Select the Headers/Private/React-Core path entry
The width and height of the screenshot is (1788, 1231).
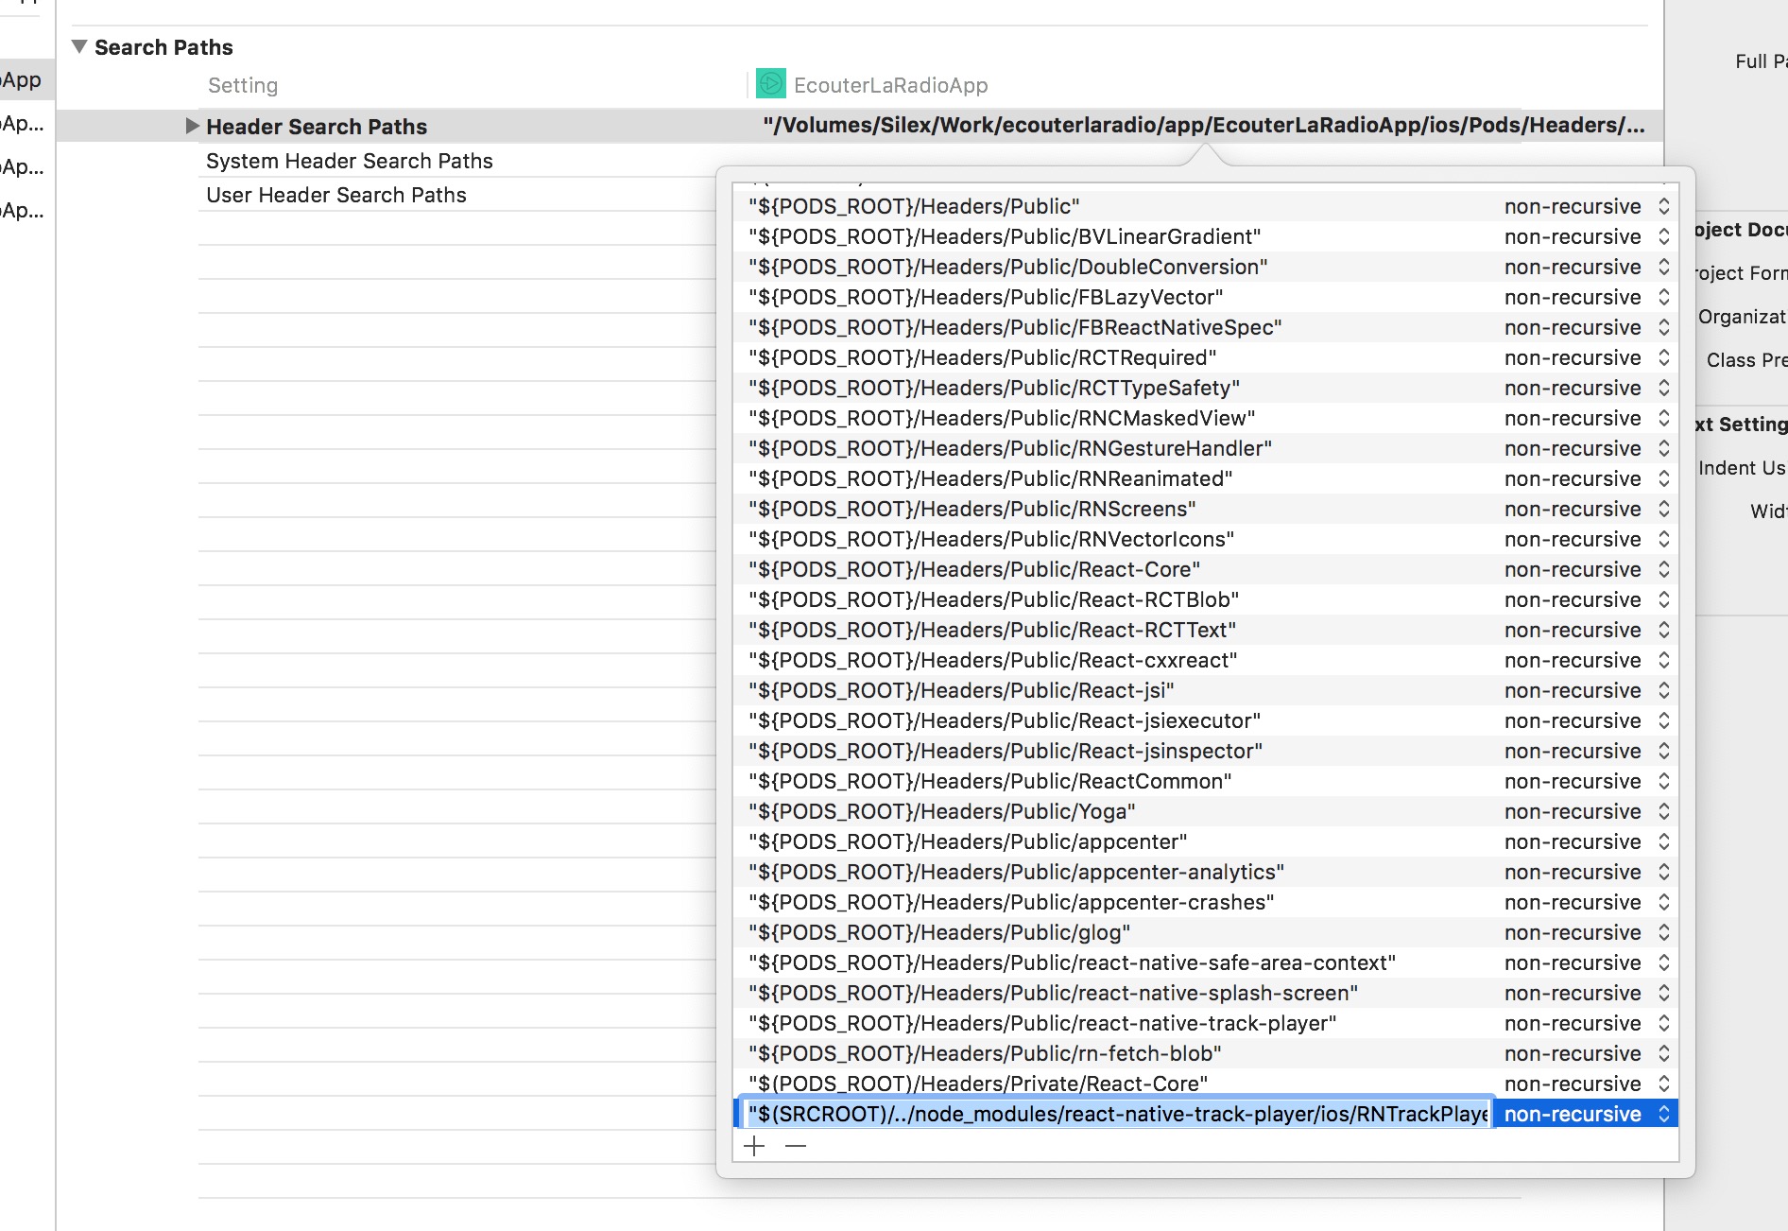pyautogui.click(x=976, y=1084)
